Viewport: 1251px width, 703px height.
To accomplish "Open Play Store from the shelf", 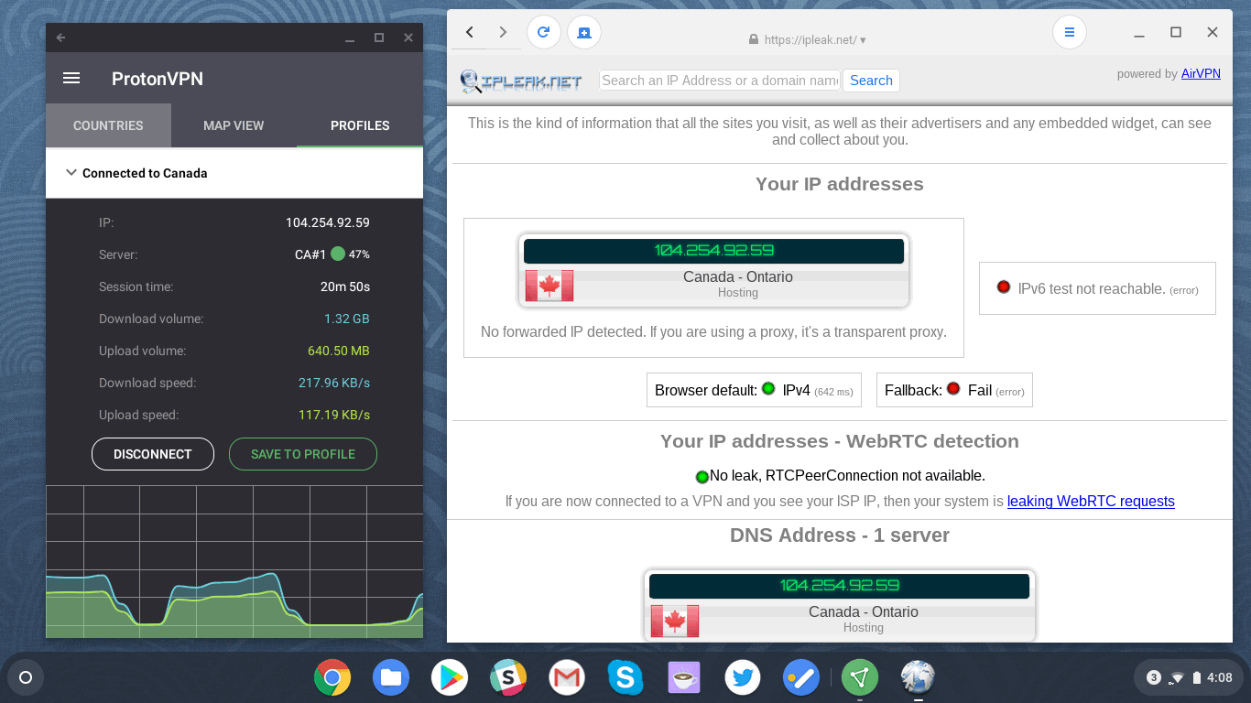I will [x=450, y=677].
